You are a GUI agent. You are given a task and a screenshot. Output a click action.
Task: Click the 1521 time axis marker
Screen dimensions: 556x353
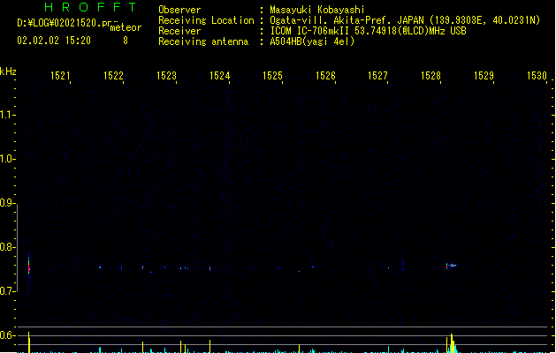[x=60, y=76]
